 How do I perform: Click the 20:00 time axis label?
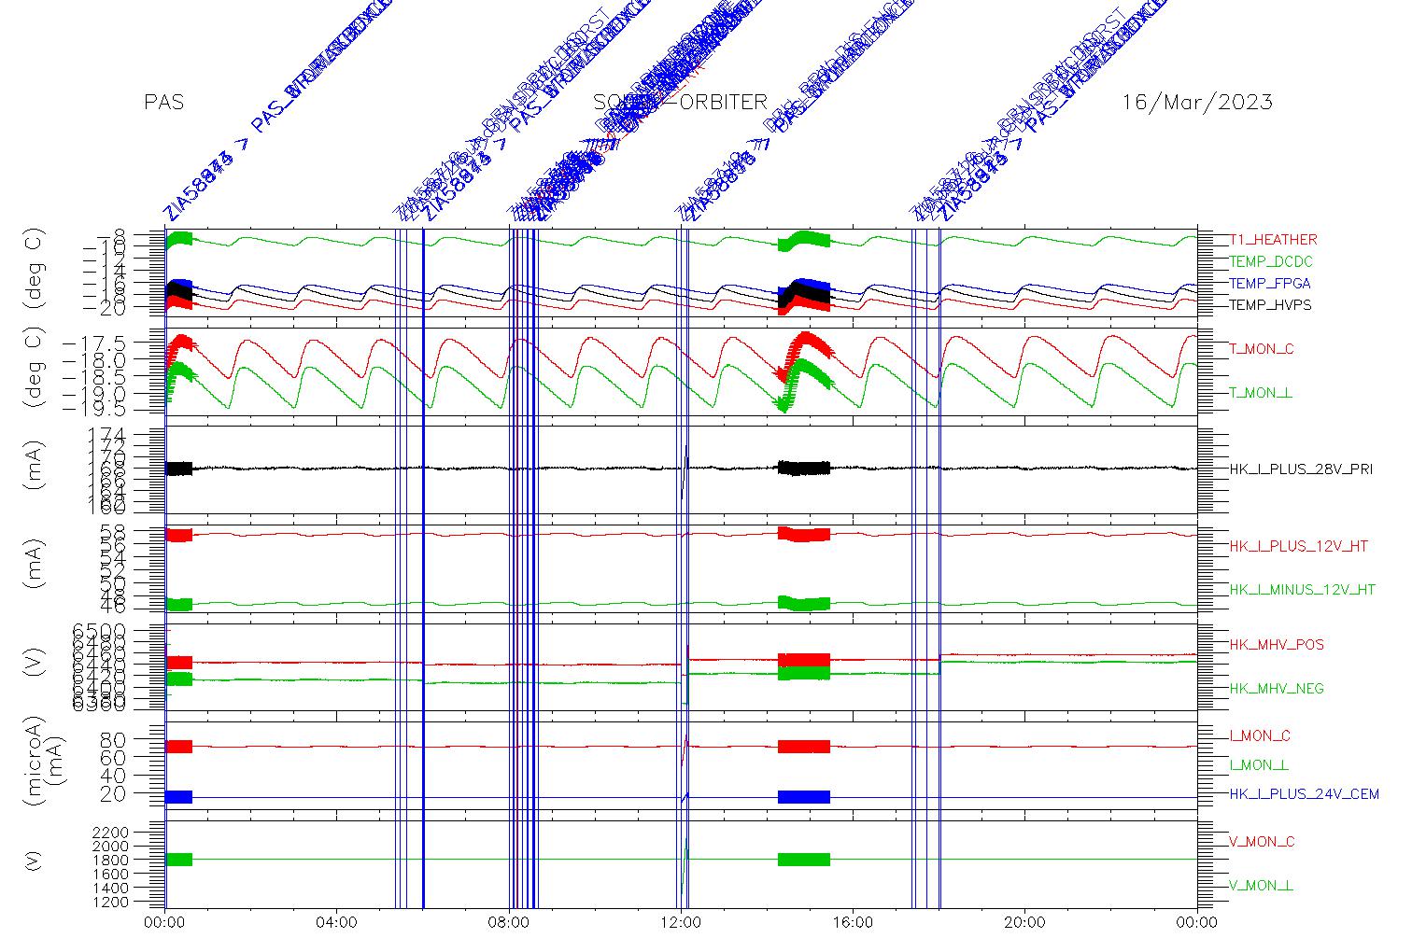(1024, 923)
